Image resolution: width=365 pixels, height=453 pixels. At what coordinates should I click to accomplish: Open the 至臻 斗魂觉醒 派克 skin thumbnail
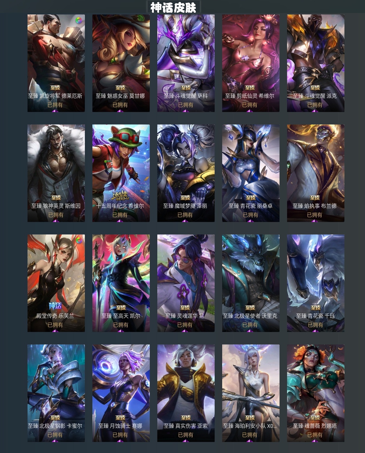click(316, 63)
